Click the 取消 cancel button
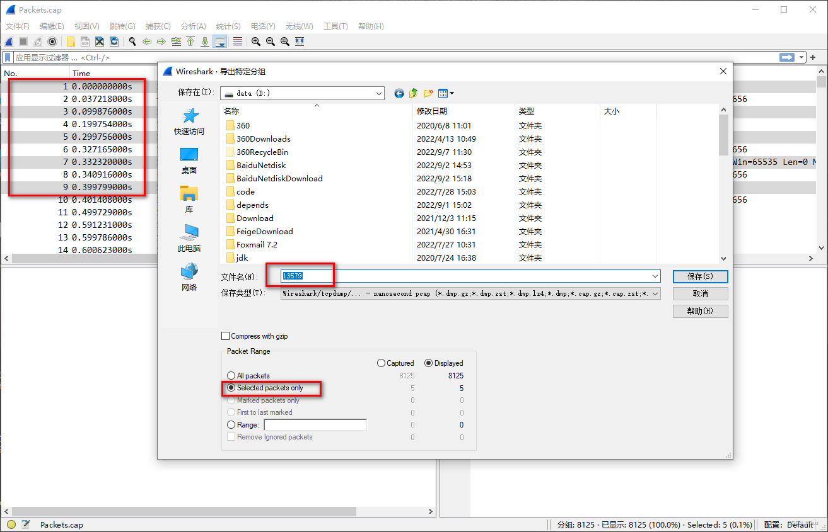This screenshot has width=828, height=532. pyautogui.click(x=700, y=293)
